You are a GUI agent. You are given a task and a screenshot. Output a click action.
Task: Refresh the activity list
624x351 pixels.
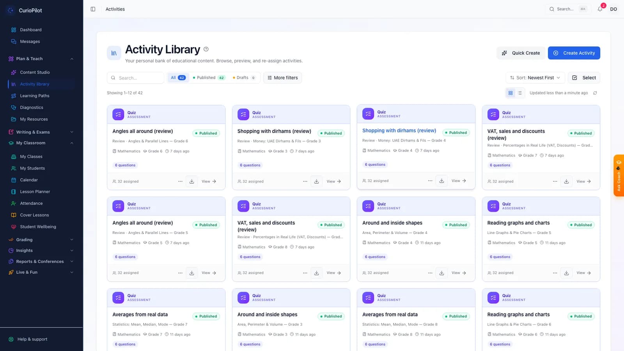click(595, 93)
